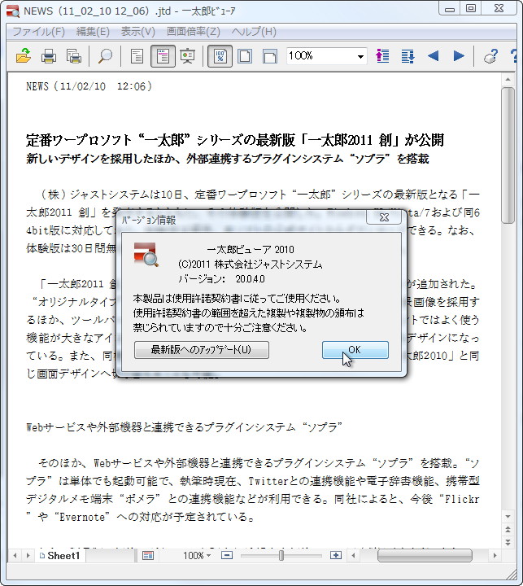The width and height of the screenshot is (523, 586).
Task: Click the fit page width icon
Action: click(x=270, y=56)
